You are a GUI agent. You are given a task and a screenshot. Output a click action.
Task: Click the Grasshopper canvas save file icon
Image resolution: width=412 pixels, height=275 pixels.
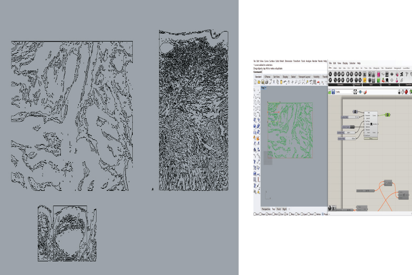coord(332,92)
